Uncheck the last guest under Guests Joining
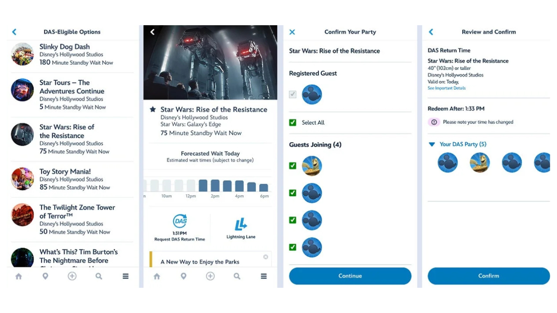Screen dimensions: 557x313 click(293, 247)
